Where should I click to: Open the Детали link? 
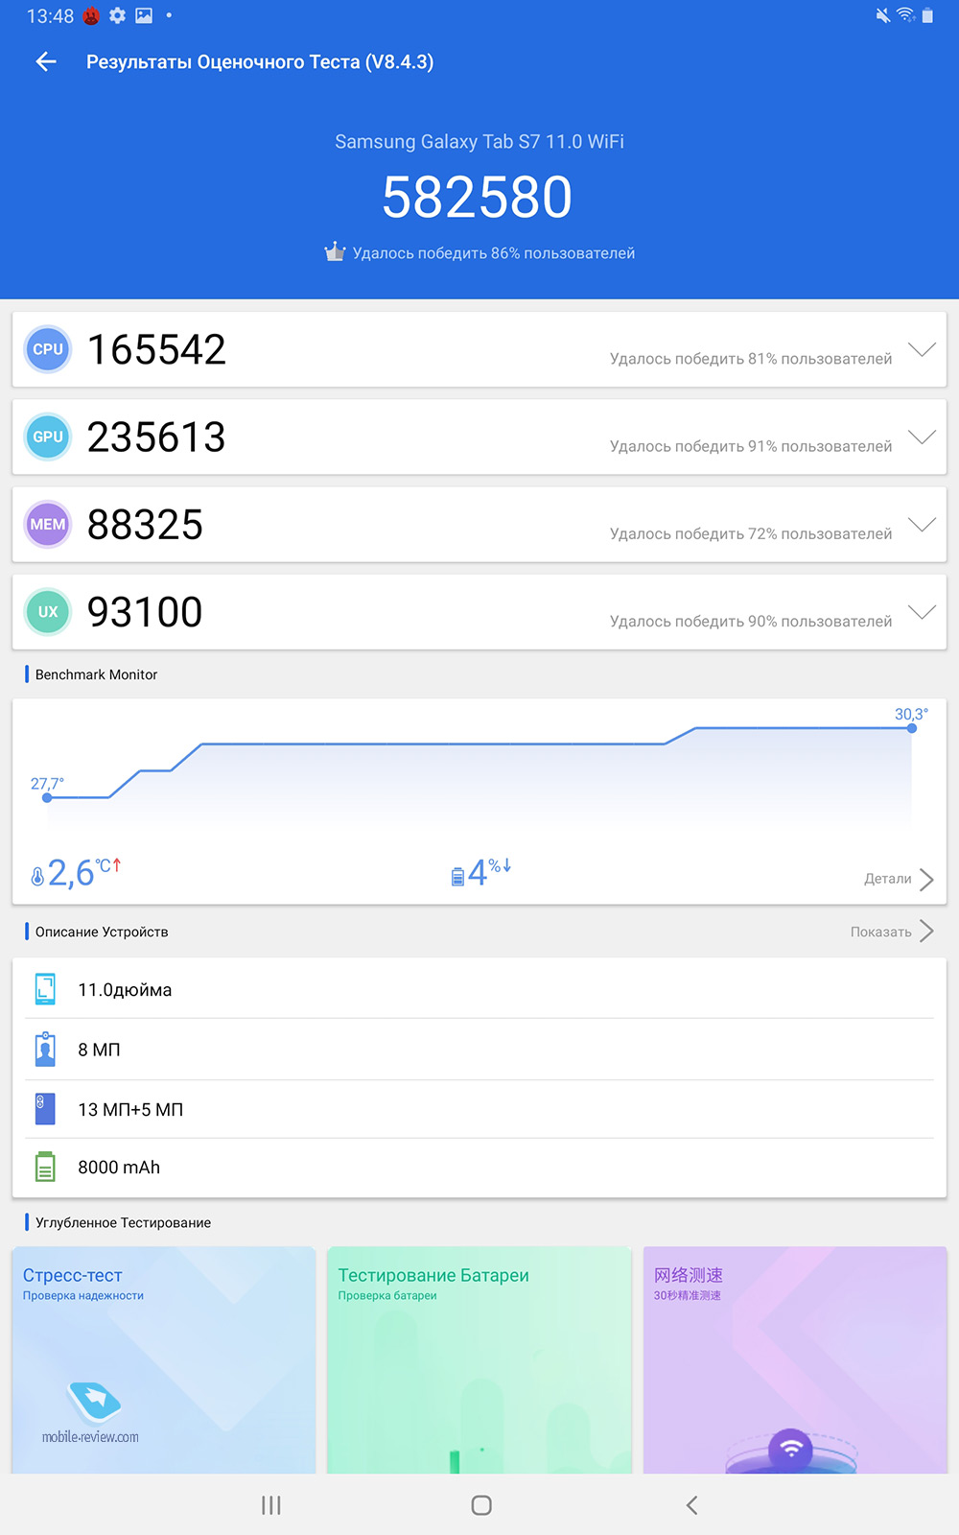point(887,879)
